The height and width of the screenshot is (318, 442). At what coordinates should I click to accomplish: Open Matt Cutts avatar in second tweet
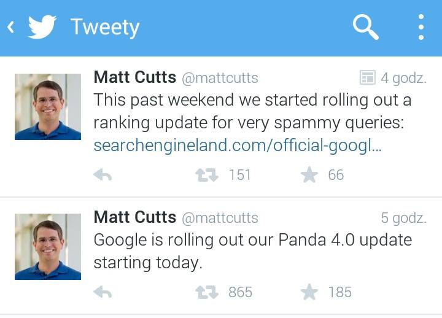tap(48, 247)
